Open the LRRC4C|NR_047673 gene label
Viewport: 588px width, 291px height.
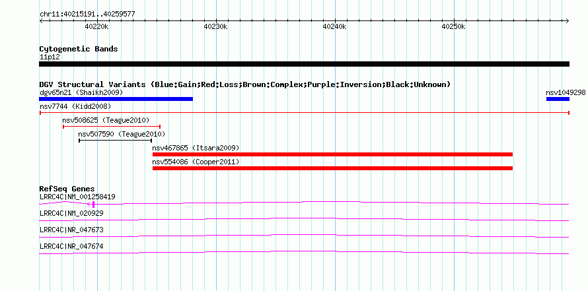tap(71, 230)
